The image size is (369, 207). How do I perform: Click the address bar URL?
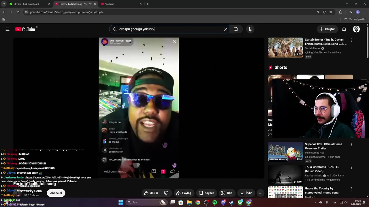pyautogui.click(x=67, y=12)
